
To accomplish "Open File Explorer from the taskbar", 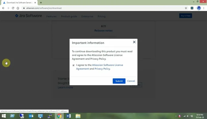I will (78, 116).
